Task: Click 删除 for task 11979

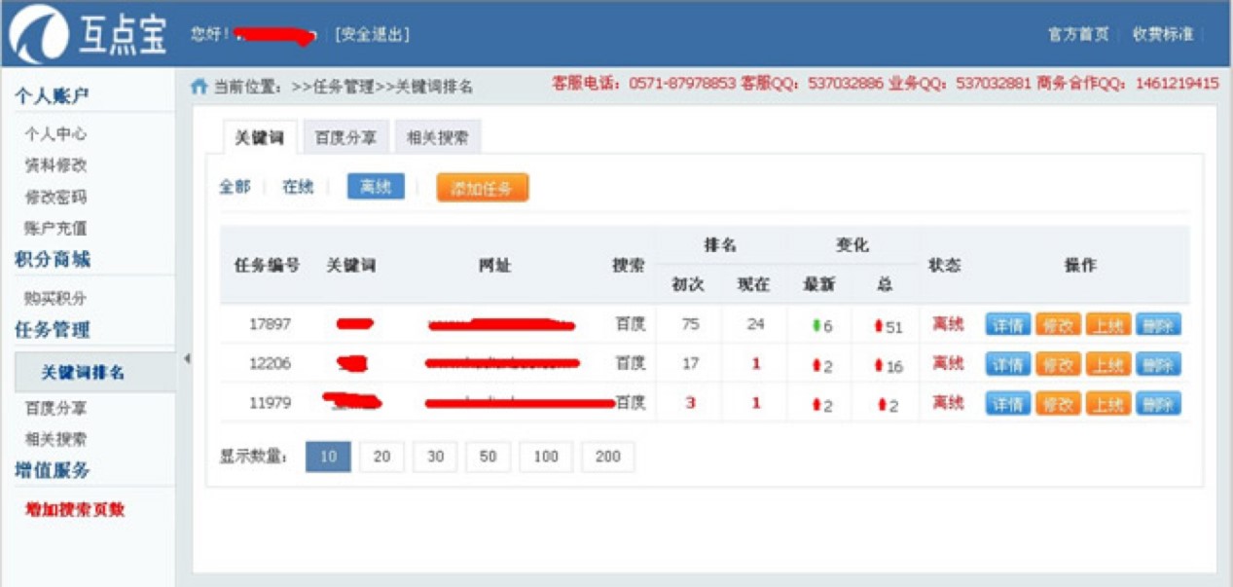Action: coord(1158,403)
